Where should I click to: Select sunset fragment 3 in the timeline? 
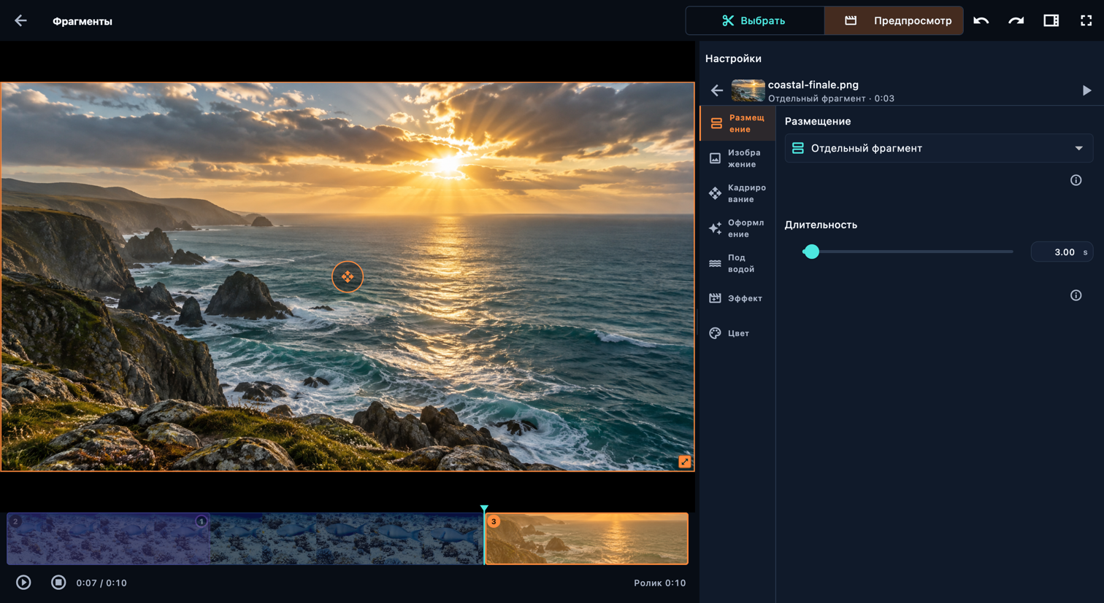(x=586, y=539)
